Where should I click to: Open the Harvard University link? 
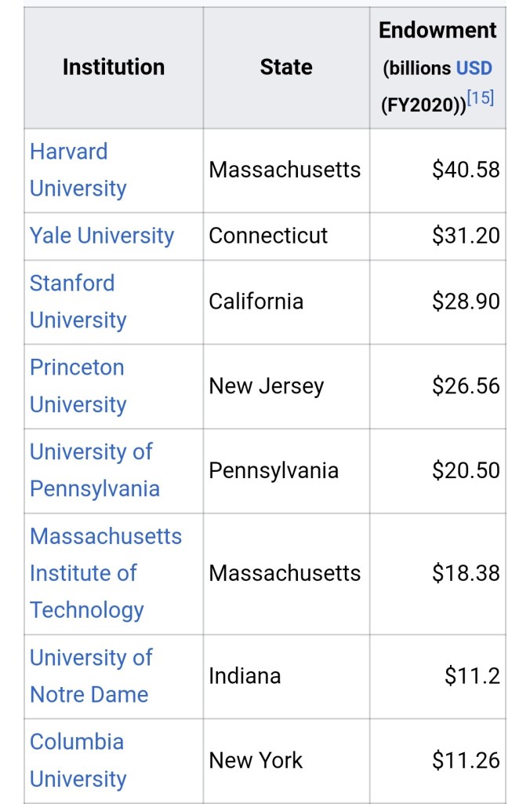pos(78,170)
